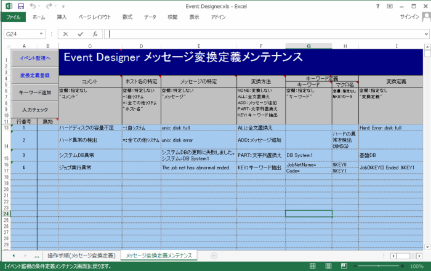Click the Cancel X icon in formula bar
Image resolution: width=431 pixels, height=271 pixels.
point(65,34)
